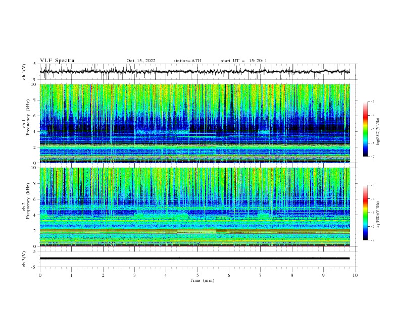Image resolution: width=400 pixels, height=309 pixels.
Task: Click the ch.2 color bar "log(PSD)" label
Action: pyautogui.click(x=378, y=215)
